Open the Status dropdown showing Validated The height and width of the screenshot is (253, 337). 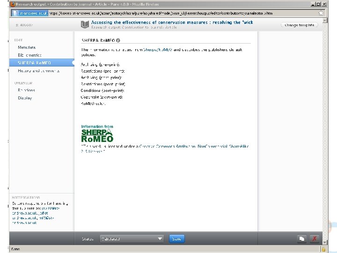pos(132,239)
